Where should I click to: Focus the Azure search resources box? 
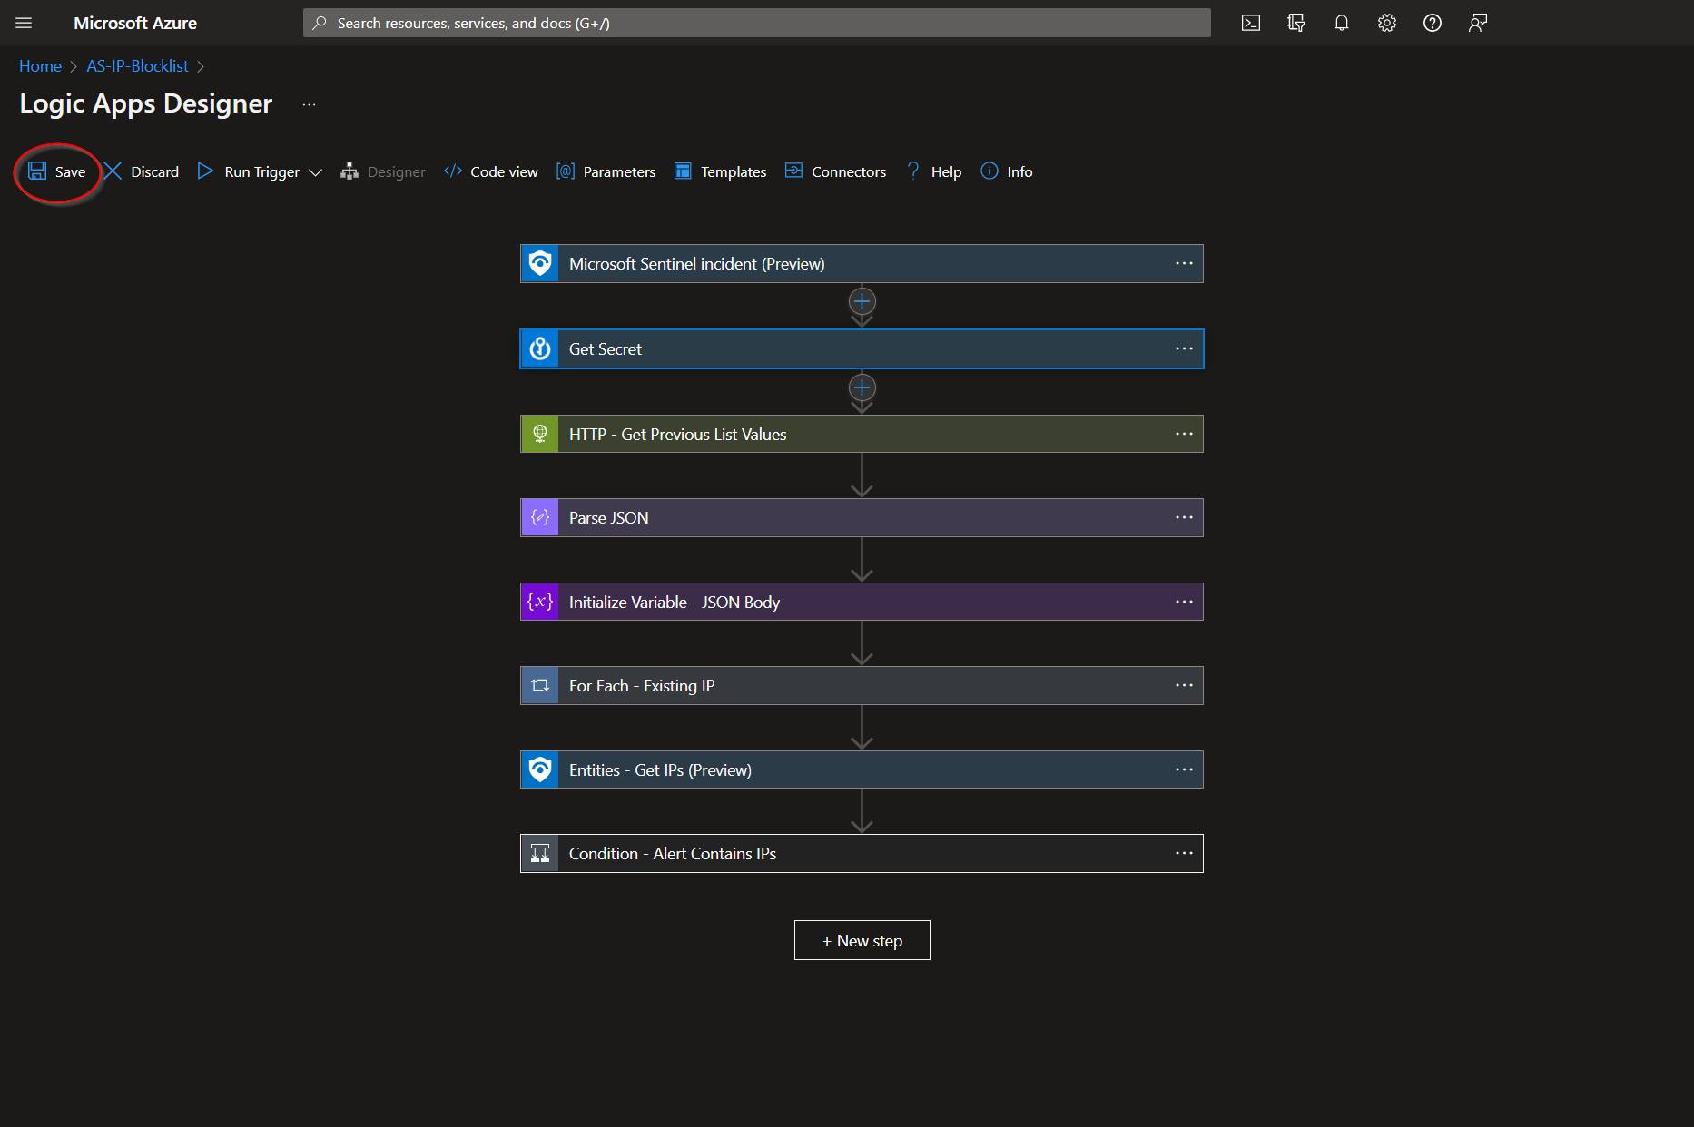point(756,23)
